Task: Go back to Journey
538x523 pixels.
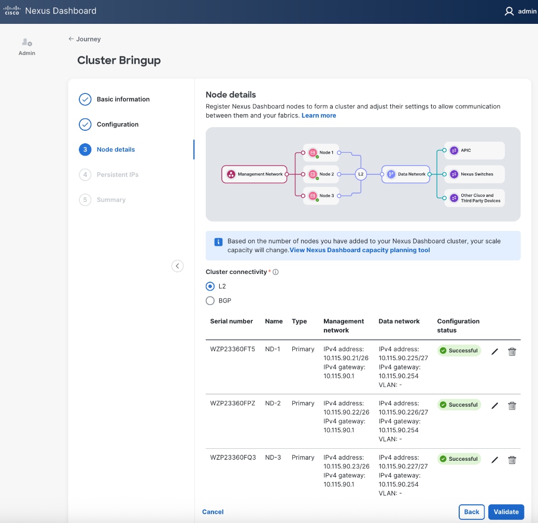Action: (84, 39)
